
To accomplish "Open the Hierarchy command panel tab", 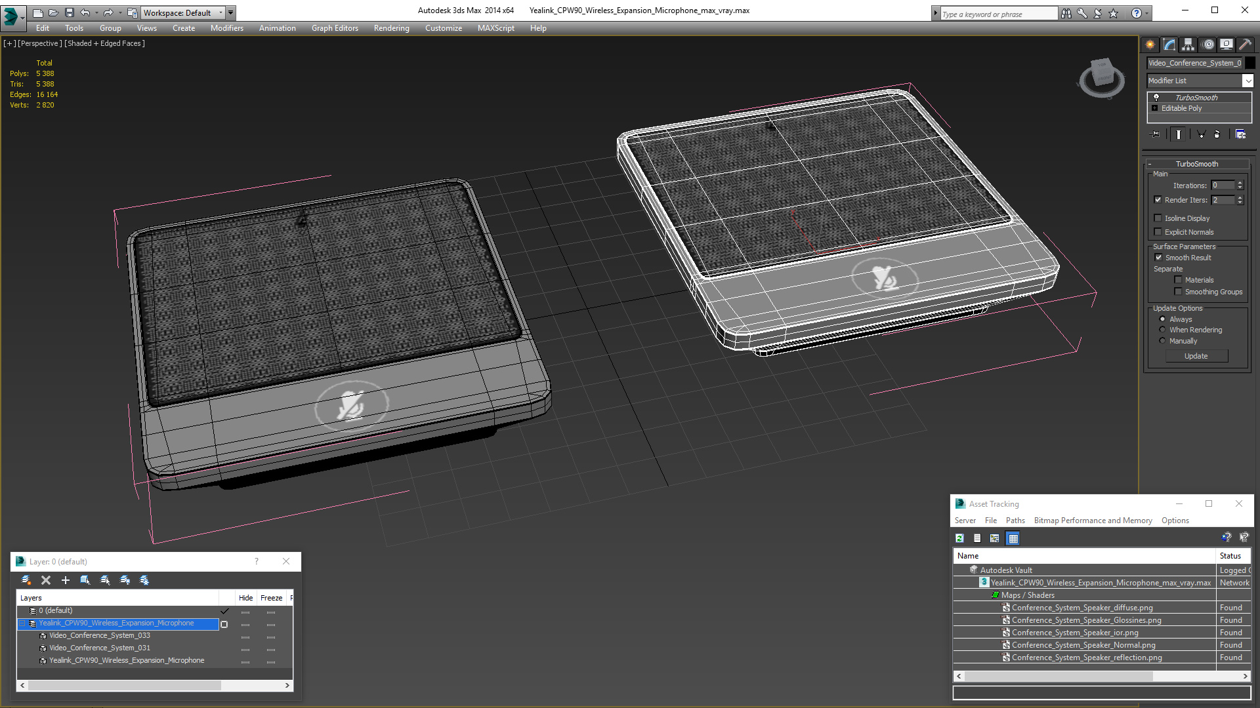I will (1188, 45).
